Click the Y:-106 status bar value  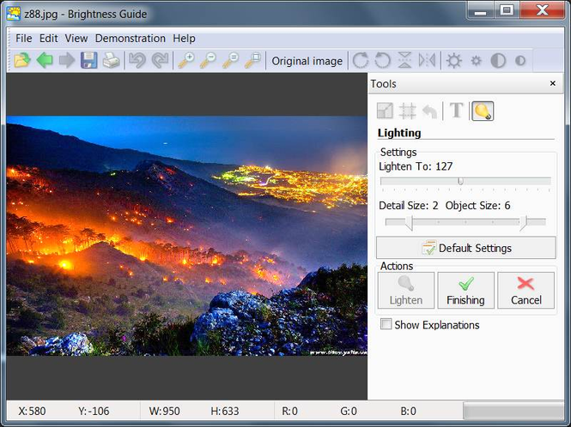click(x=94, y=411)
